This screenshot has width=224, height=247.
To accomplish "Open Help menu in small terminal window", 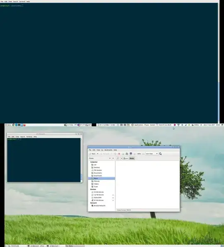I will [x=35, y=137].
